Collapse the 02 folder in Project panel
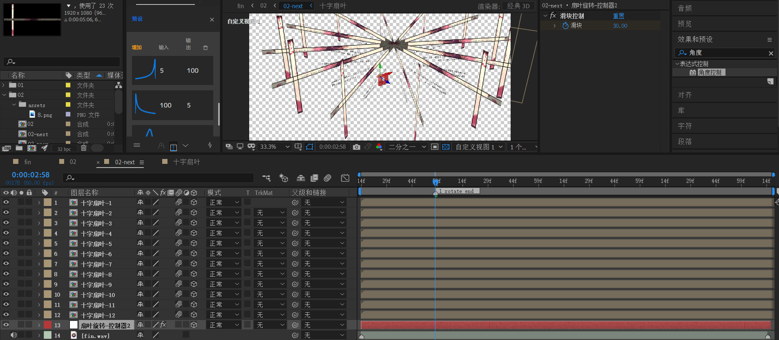Image resolution: width=779 pixels, height=340 pixels. 4,95
